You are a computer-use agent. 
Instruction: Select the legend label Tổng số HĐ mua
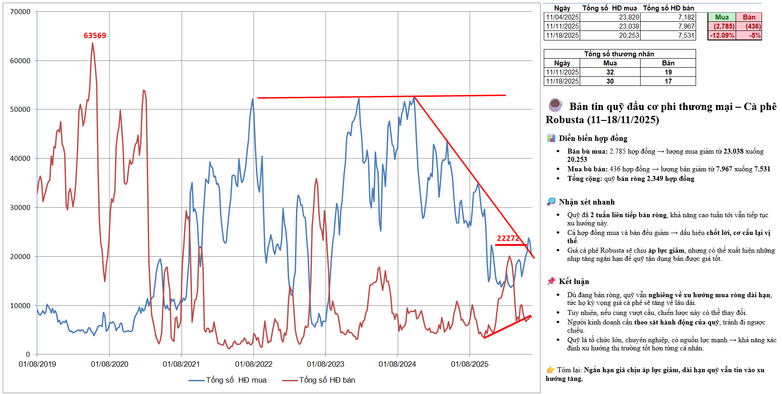(236, 380)
